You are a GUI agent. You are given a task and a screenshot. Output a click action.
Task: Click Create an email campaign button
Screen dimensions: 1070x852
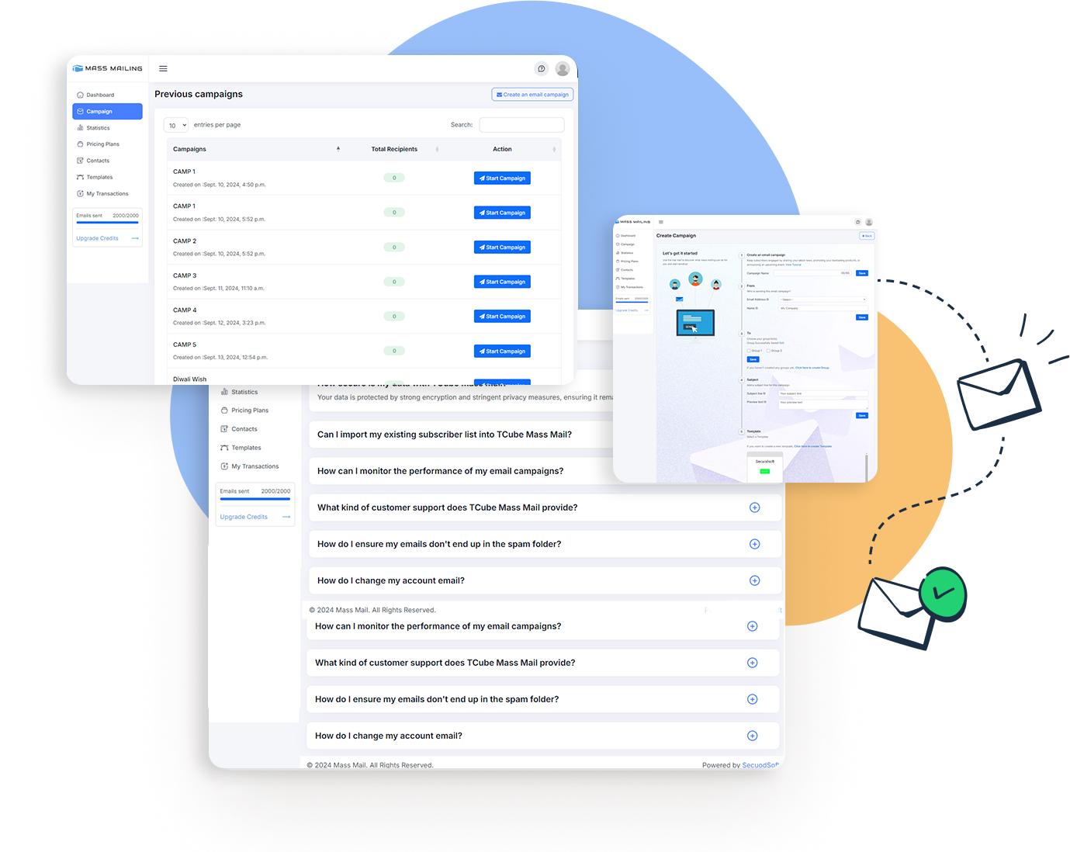(532, 95)
